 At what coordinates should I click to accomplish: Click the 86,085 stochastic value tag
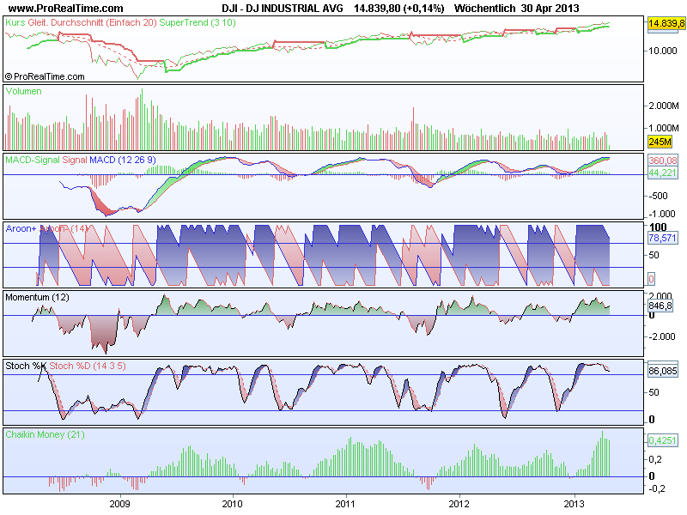click(662, 371)
